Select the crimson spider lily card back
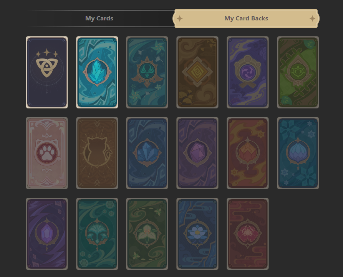The width and height of the screenshot is (343, 277). pos(248,234)
